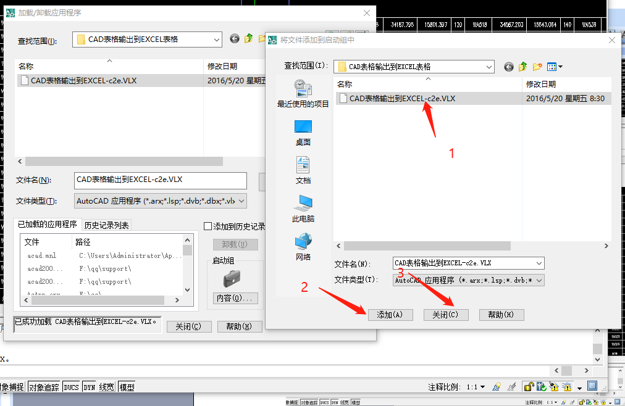Click 关闭(C) in the 将文件添加到启动组中 dialog
This screenshot has width=625, height=406.
point(446,315)
